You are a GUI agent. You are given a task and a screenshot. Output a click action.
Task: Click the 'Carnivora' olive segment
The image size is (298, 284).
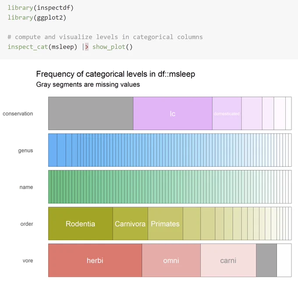coord(130,223)
